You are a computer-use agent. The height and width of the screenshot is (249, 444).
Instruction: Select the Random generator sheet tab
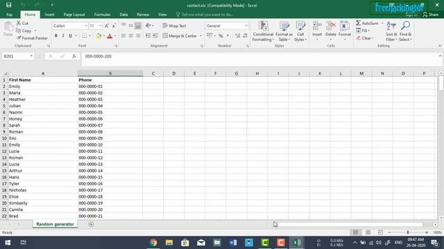(55, 224)
